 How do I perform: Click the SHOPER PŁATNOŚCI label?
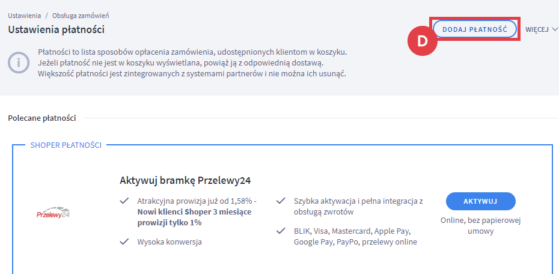pyautogui.click(x=66, y=145)
